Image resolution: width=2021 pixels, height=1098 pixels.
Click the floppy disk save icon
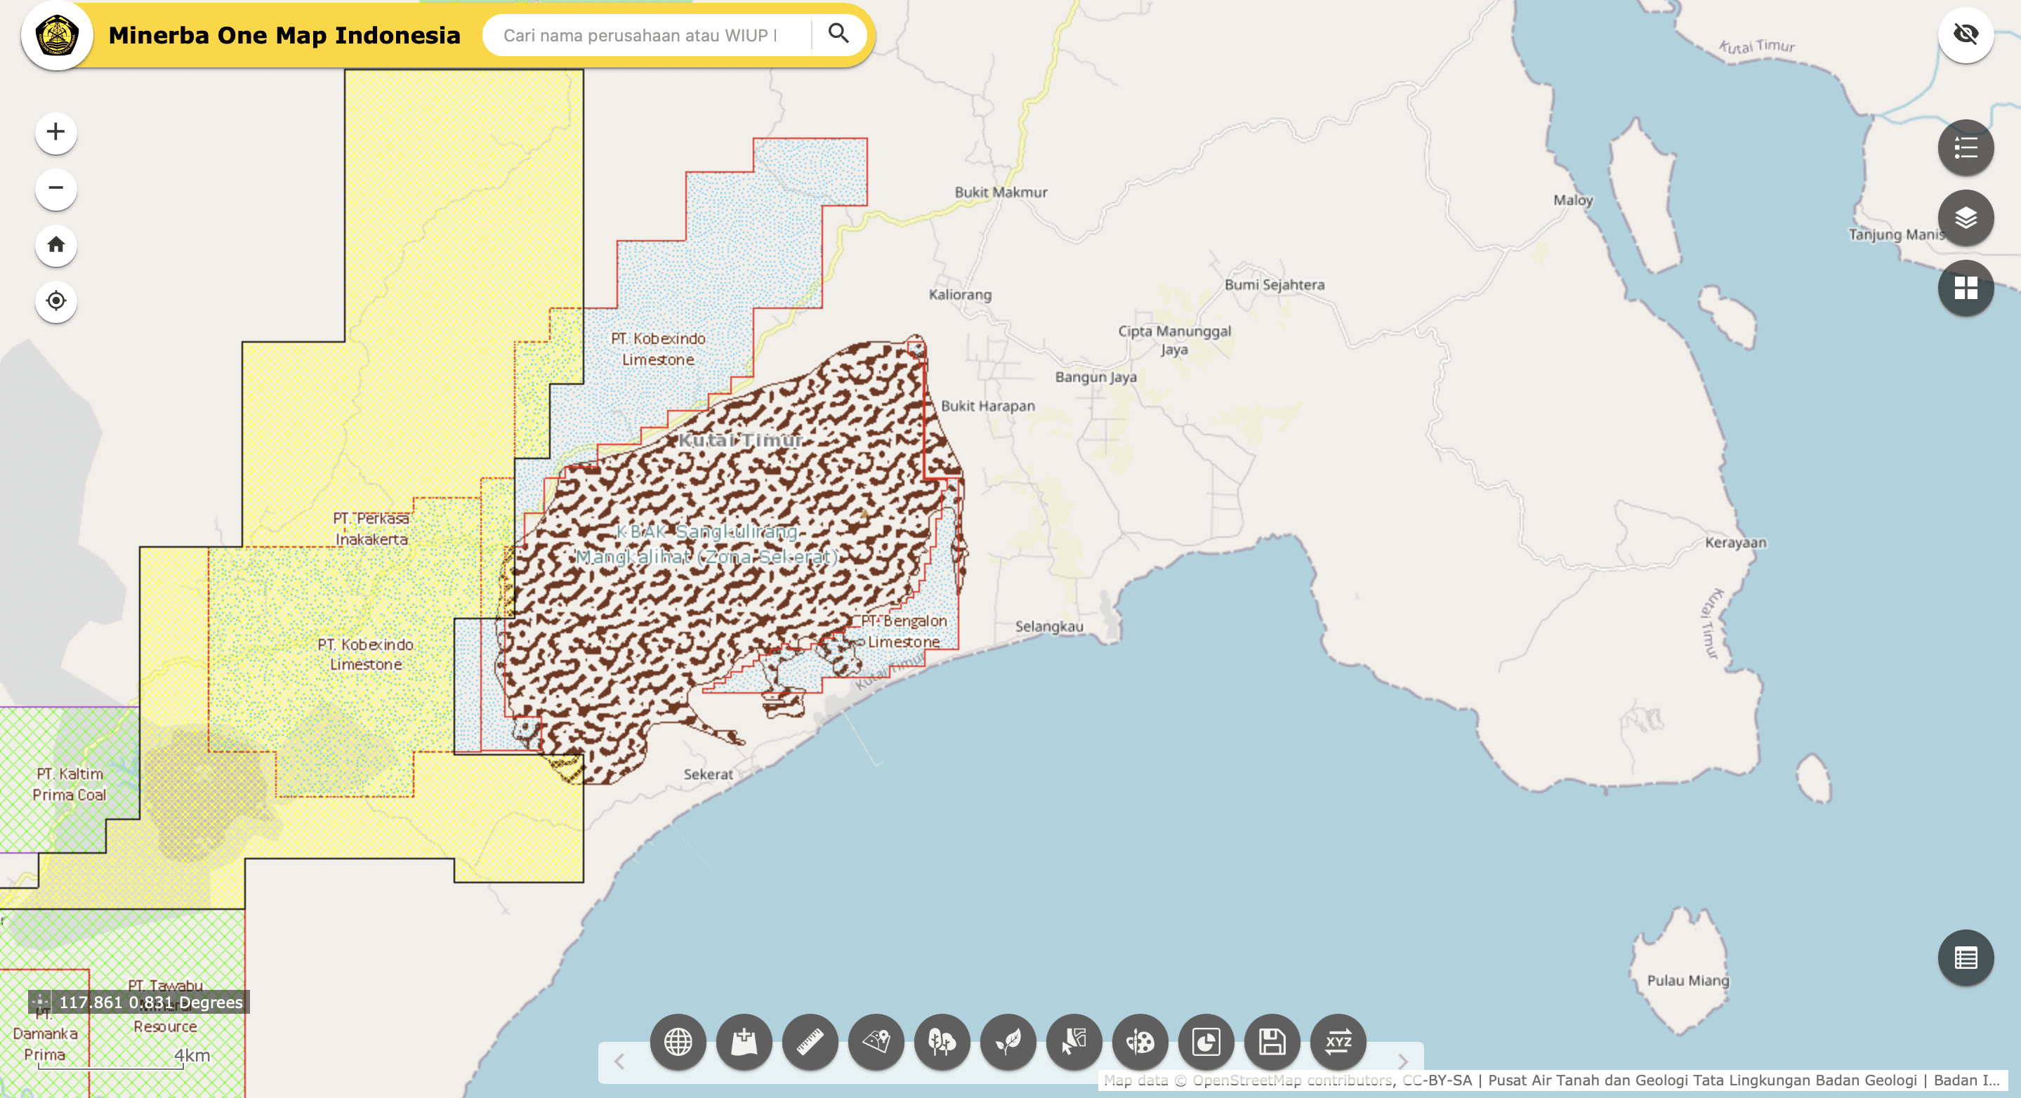pyautogui.click(x=1272, y=1042)
